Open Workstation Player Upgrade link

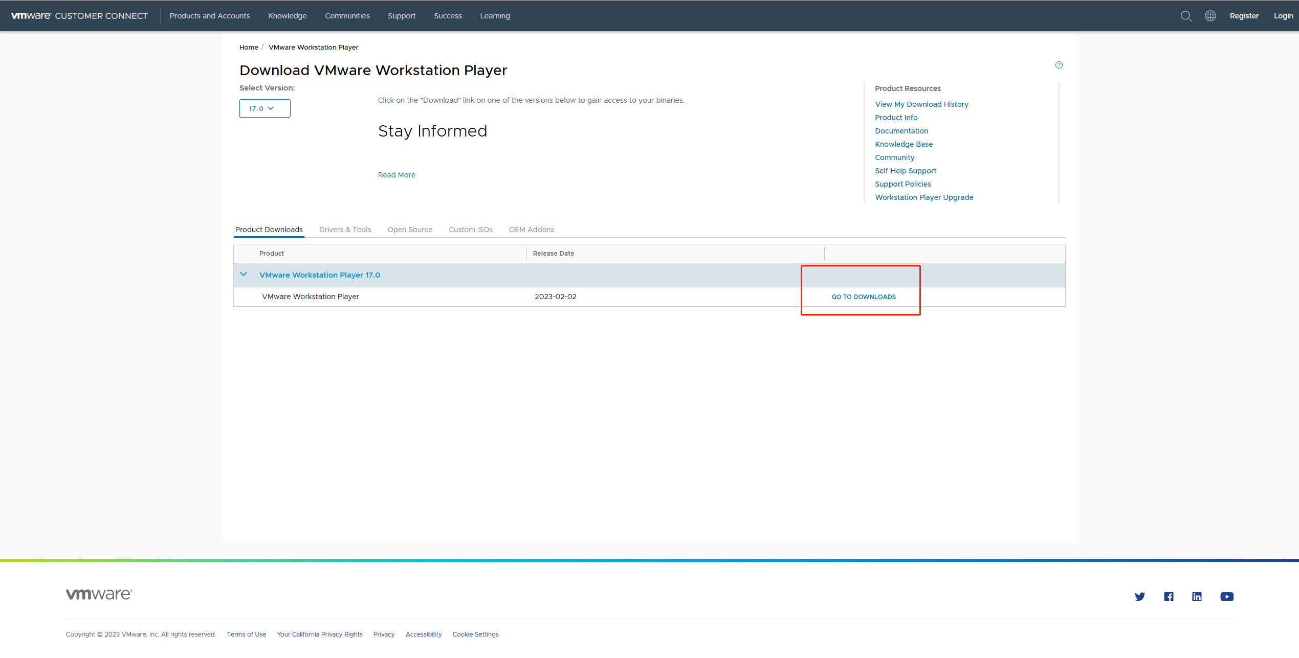pos(924,197)
